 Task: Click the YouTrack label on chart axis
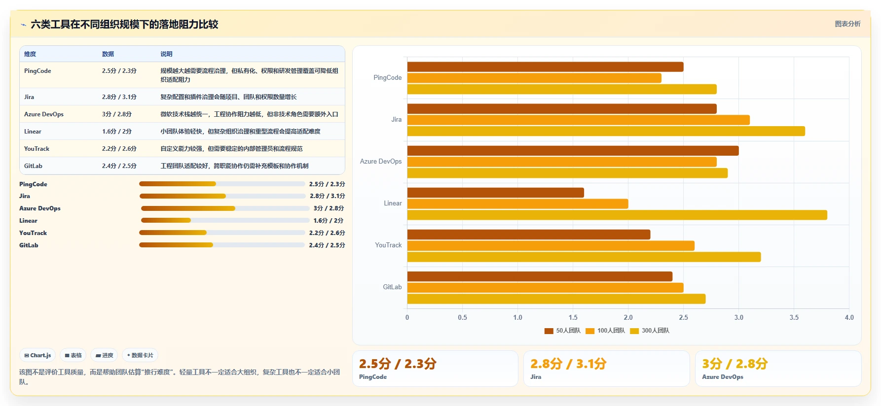pyautogui.click(x=388, y=245)
